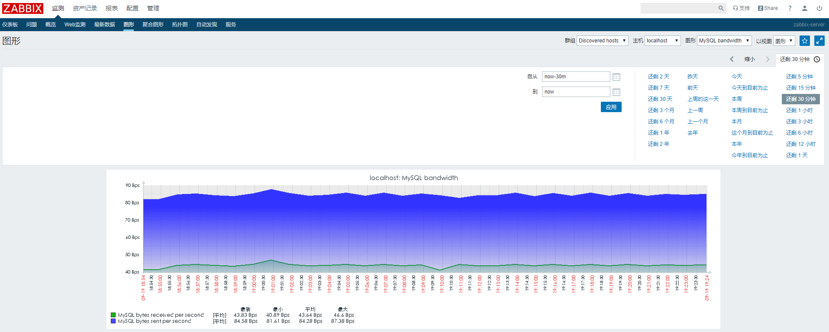This screenshot has width=829, height=332.
Task: Open calendar picker for the To field
Action: click(616, 92)
